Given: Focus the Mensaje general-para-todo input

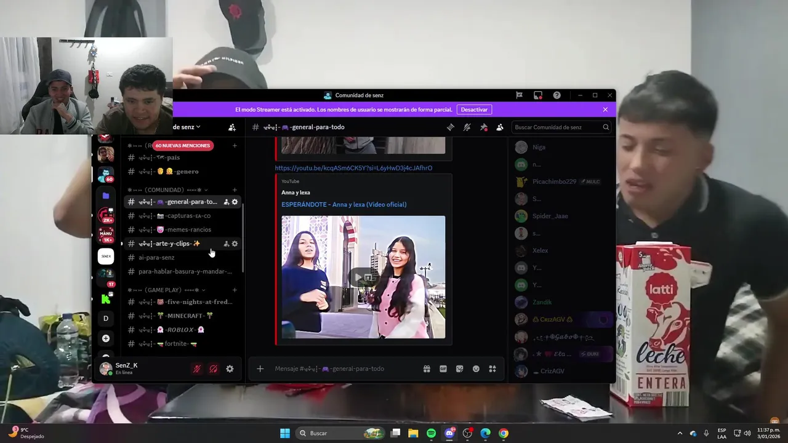Looking at the screenshot, I should tap(345, 369).
